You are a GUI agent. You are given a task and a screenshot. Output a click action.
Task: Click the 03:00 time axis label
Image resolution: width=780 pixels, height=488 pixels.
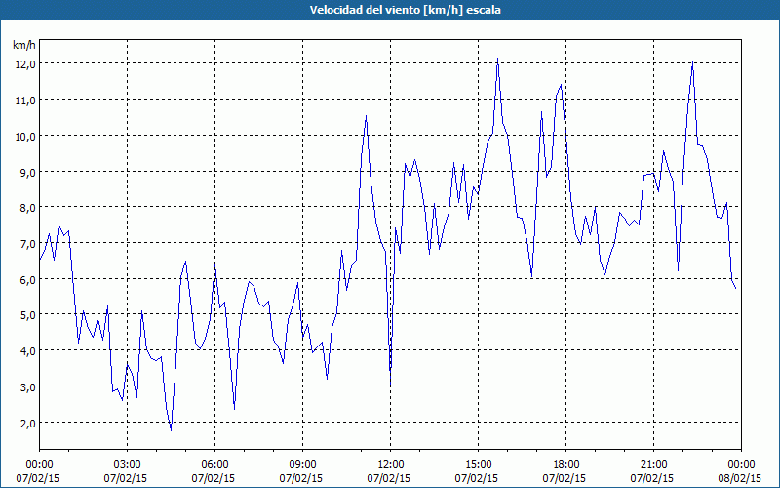[x=128, y=465]
